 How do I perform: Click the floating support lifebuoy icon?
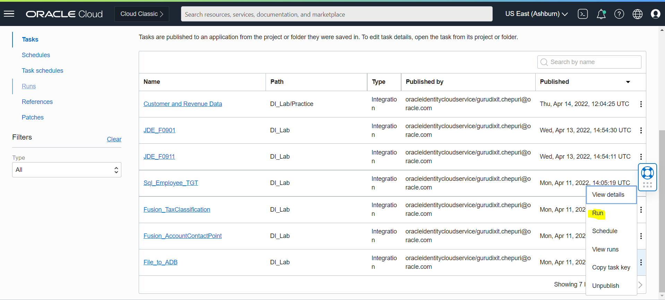pos(647,173)
